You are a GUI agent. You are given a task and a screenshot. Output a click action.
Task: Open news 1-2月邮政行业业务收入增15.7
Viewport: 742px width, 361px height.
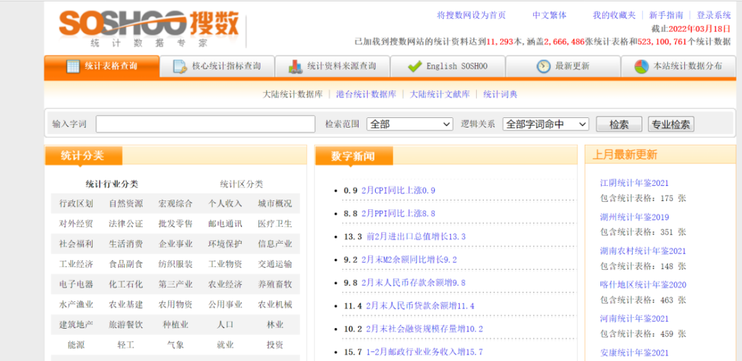pos(425,351)
